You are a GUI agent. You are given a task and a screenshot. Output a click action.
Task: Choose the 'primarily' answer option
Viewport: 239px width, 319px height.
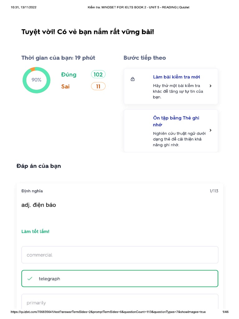coord(120,302)
